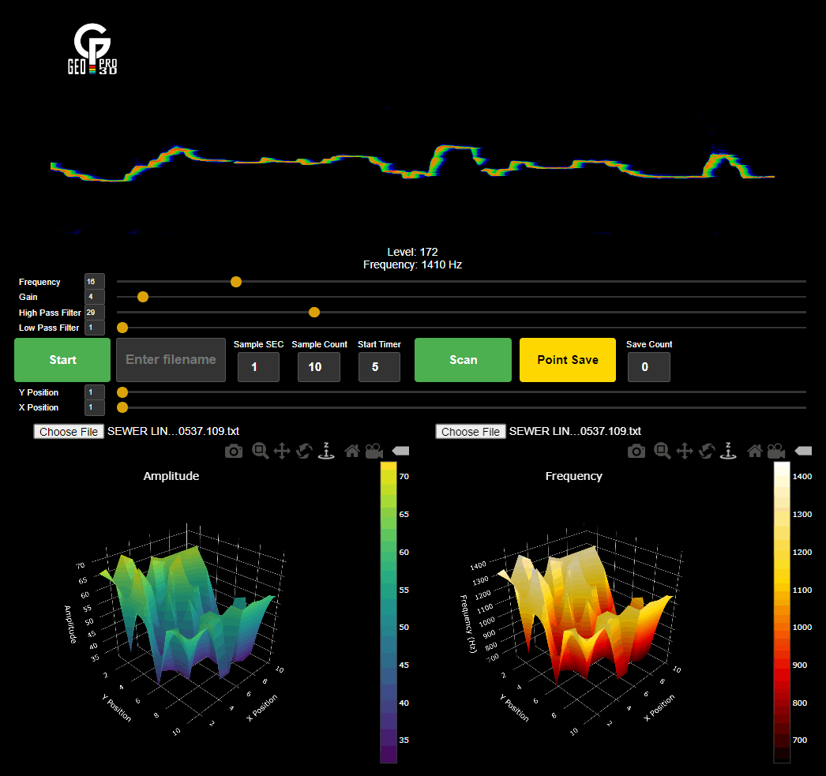
Task: Click the left 'SEWER LIN...0537.109.txt' filename
Action: [173, 431]
